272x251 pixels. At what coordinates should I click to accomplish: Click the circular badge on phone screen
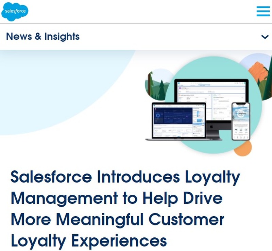(241, 114)
